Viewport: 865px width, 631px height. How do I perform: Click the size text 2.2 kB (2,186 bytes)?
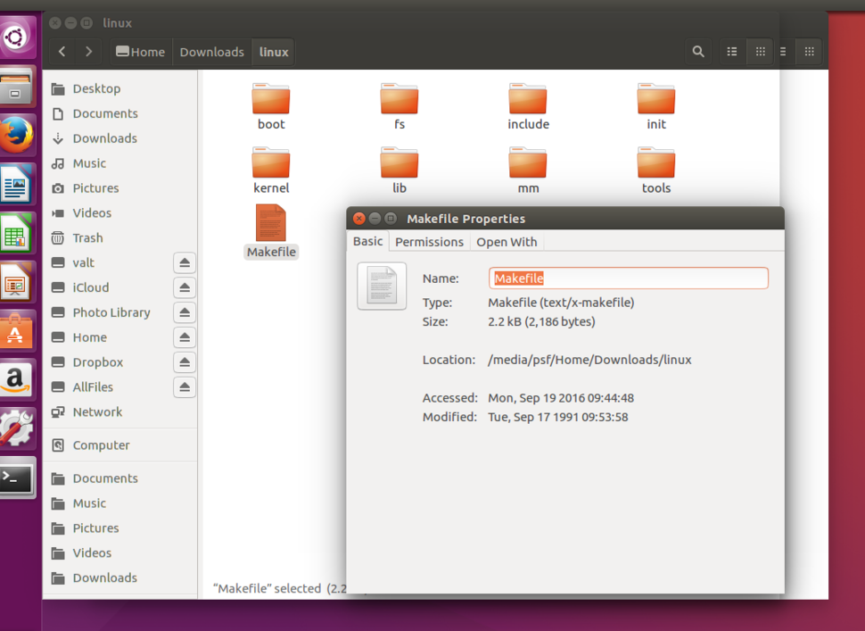point(541,321)
